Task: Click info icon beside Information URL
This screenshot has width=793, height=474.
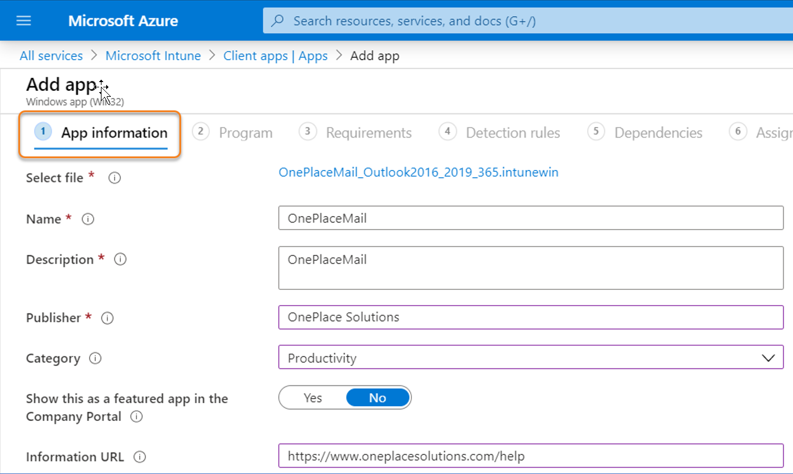Action: click(x=140, y=457)
